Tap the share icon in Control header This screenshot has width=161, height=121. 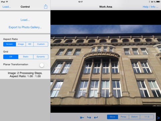46,7
